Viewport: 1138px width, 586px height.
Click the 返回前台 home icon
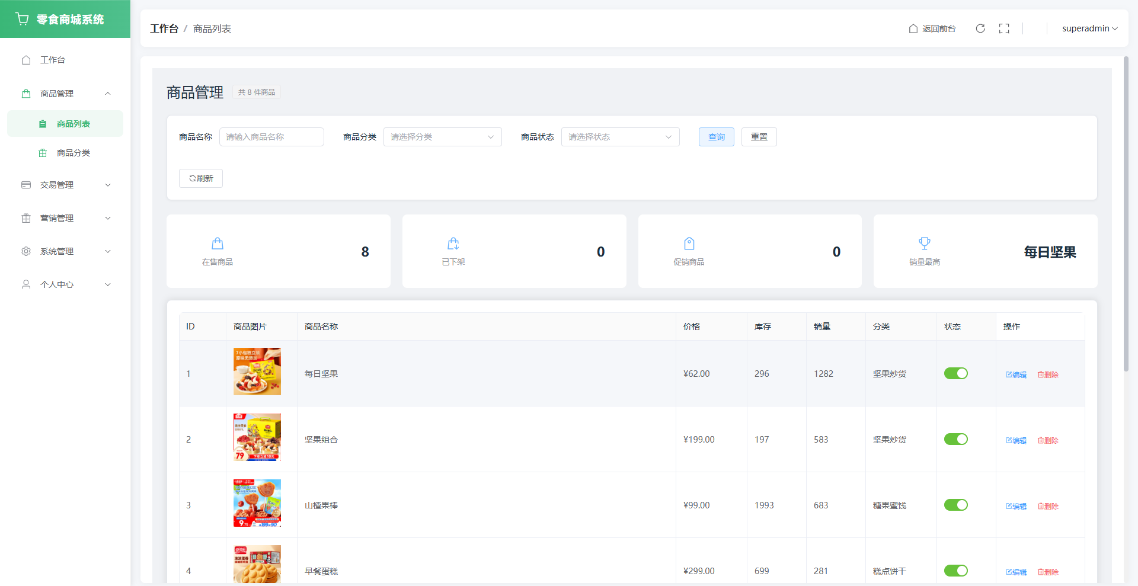pos(913,28)
